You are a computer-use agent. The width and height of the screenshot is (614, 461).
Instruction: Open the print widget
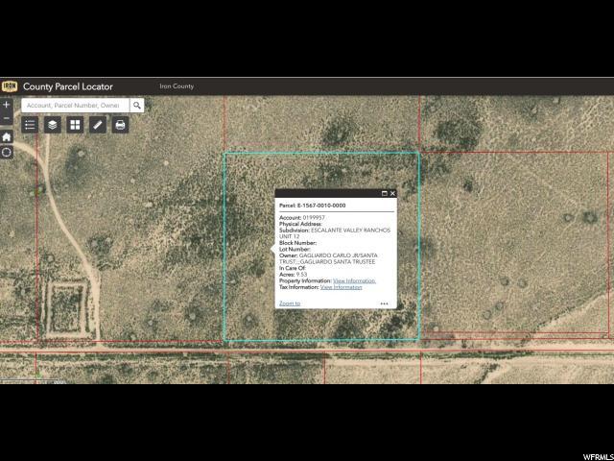click(x=120, y=125)
